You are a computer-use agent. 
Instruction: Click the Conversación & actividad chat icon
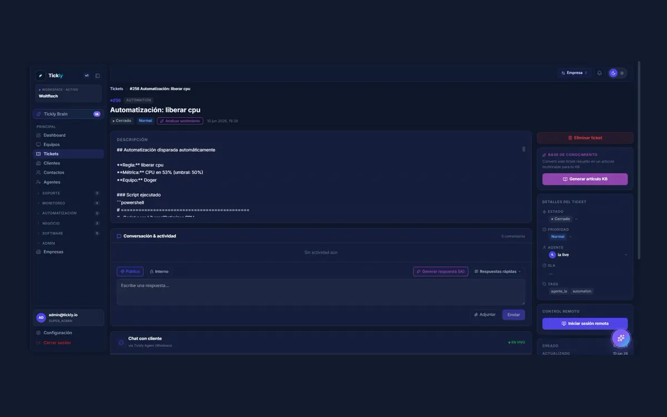pos(119,236)
